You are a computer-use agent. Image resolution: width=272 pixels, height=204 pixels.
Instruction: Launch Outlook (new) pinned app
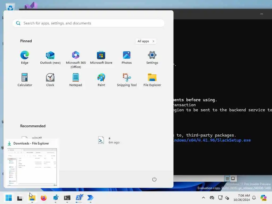click(50, 58)
